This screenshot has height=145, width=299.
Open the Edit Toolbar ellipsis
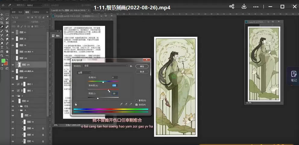(x=7, y=56)
